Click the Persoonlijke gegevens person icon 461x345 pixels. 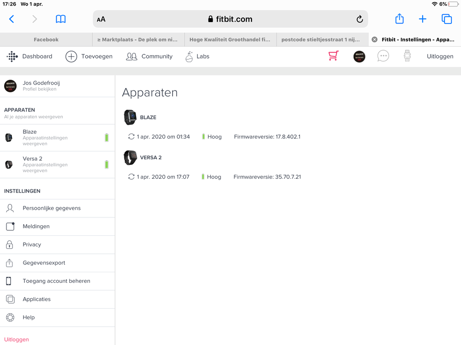10,208
